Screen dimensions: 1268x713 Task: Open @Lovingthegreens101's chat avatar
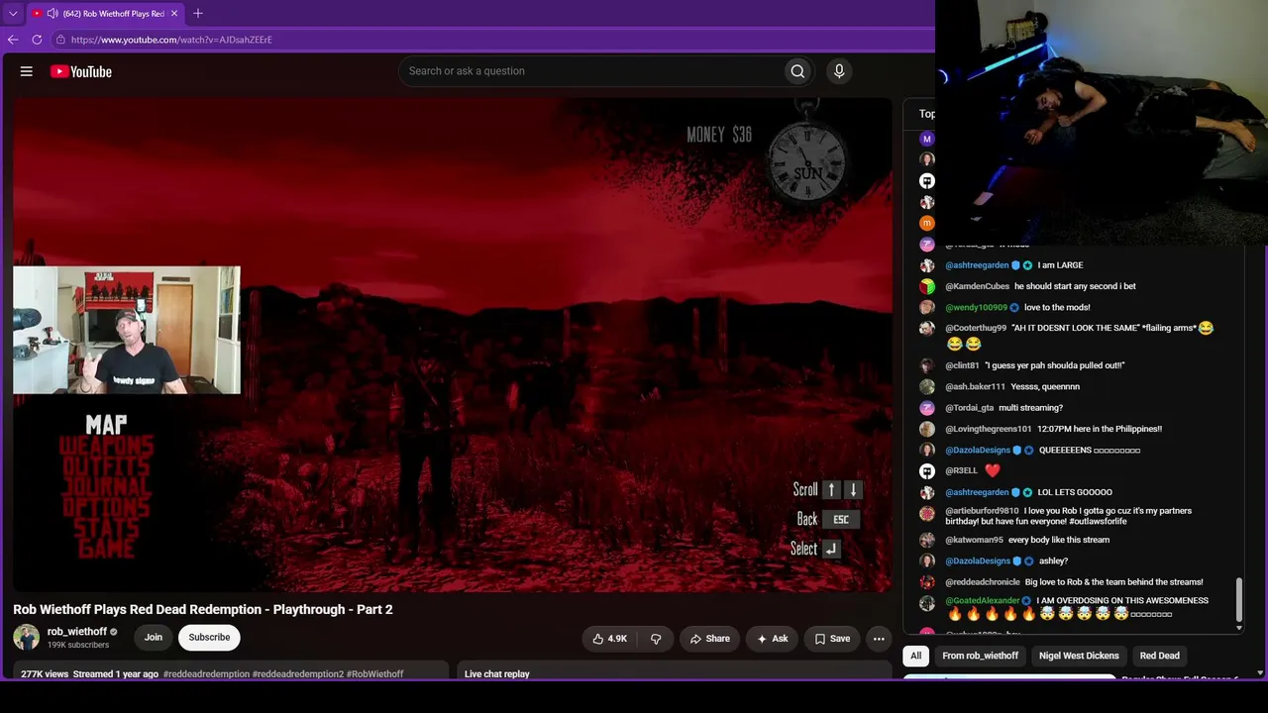(927, 429)
